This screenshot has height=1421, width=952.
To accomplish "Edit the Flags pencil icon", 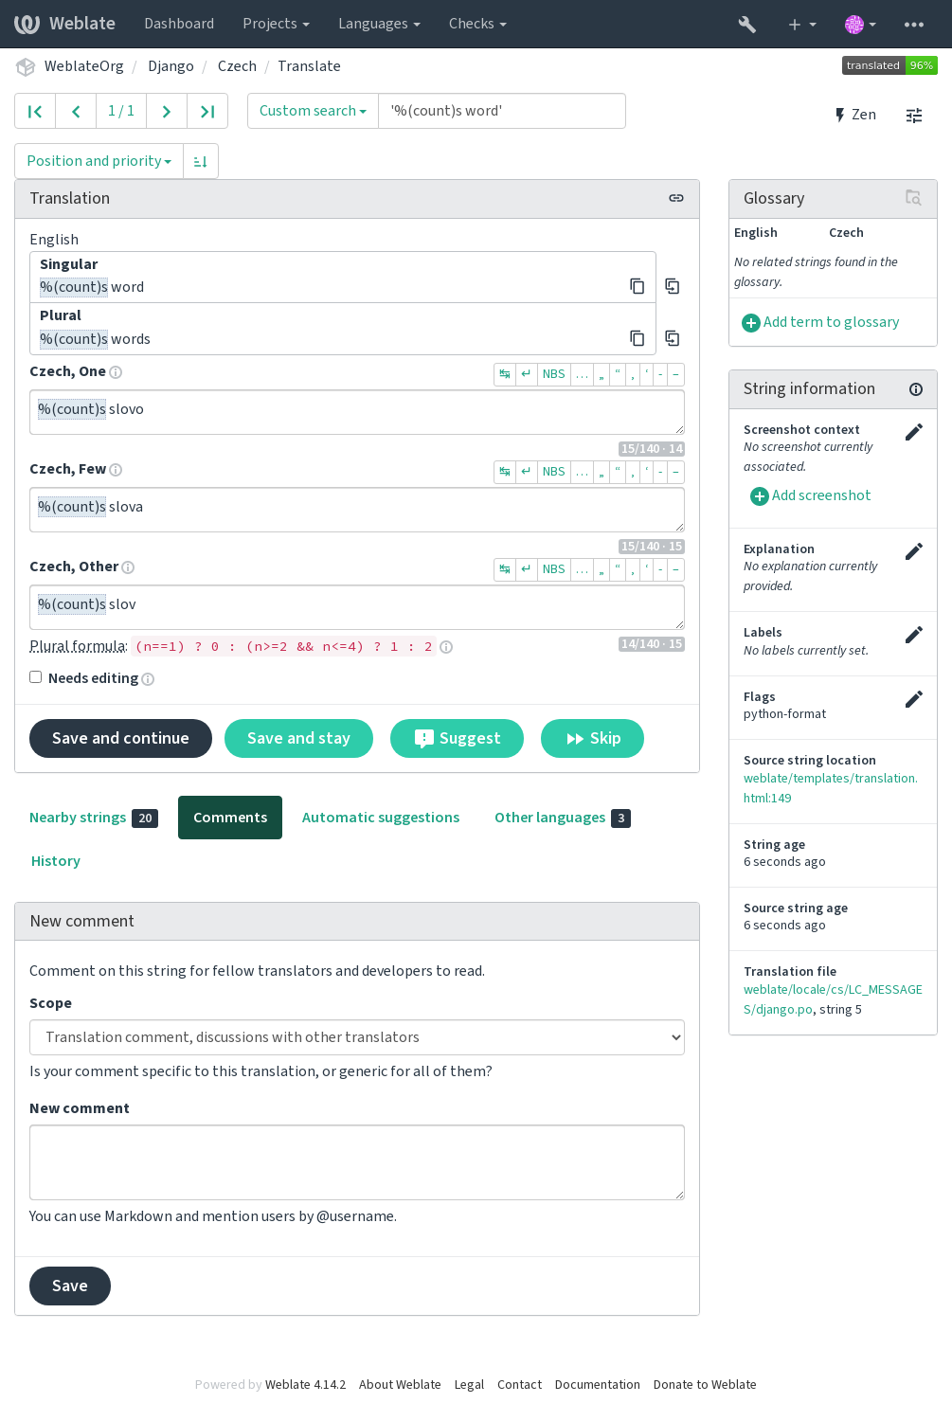I will click(x=913, y=699).
